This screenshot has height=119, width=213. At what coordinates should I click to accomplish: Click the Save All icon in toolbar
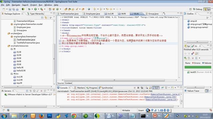click(14, 9)
